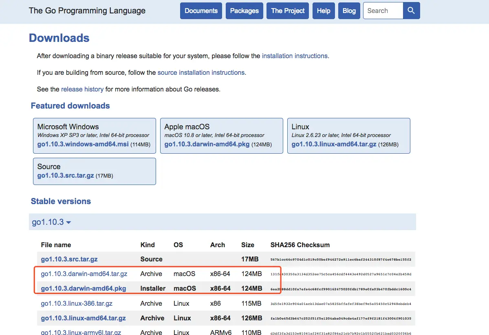Click the Downloads page heading
The height and width of the screenshot is (335, 489).
click(x=59, y=38)
